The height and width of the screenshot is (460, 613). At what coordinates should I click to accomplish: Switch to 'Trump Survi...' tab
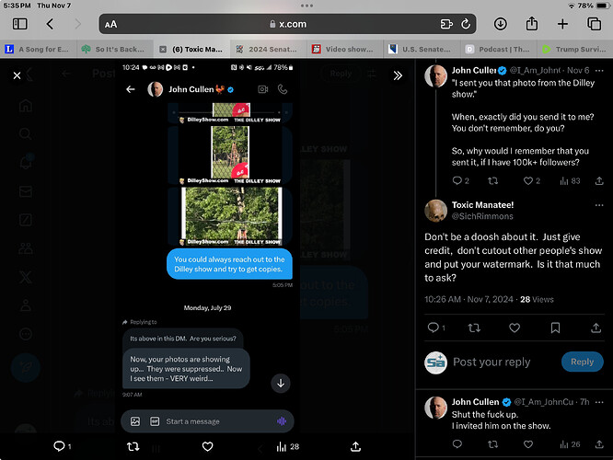coord(574,50)
